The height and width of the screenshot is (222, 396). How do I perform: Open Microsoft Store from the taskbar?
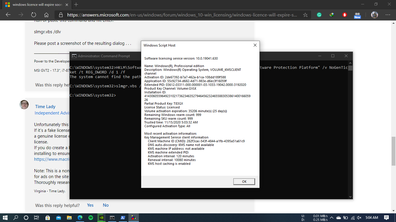click(x=48, y=218)
